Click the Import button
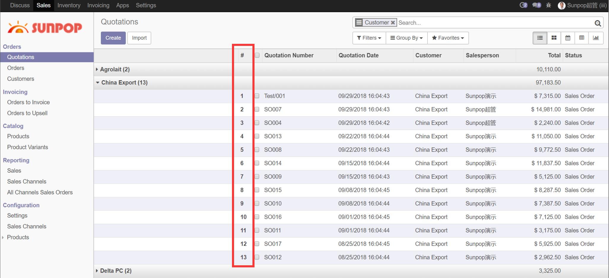The height and width of the screenshot is (278, 609). [139, 38]
